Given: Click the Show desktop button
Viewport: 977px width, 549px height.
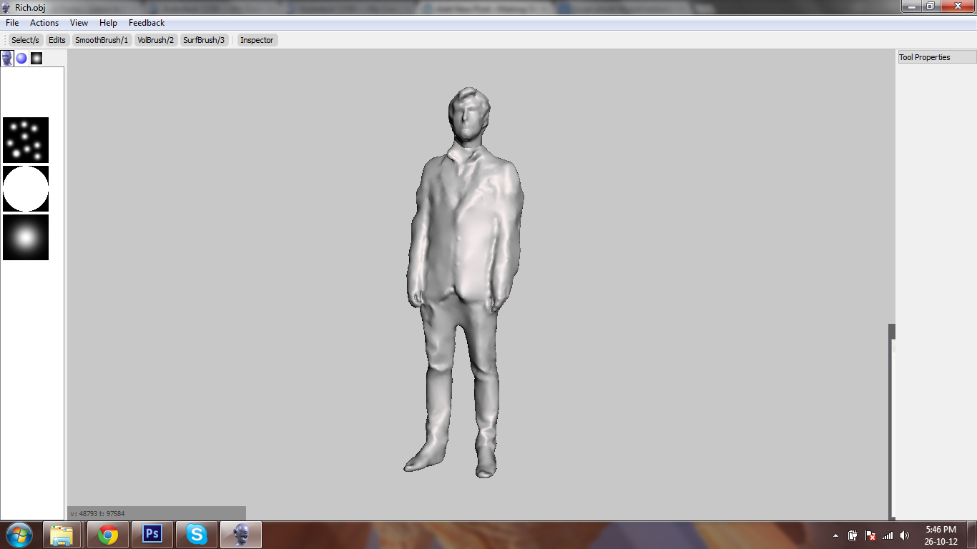Looking at the screenshot, I should point(972,535).
